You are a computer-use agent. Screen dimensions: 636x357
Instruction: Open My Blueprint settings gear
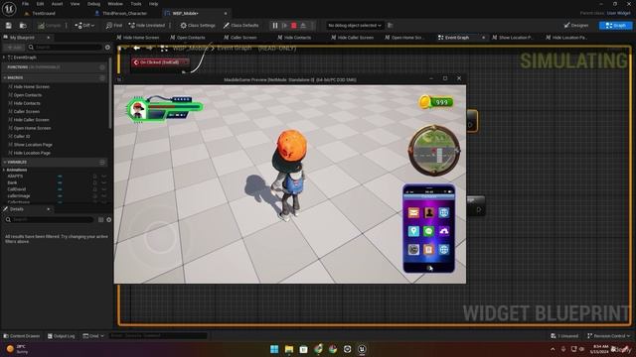tap(107, 48)
